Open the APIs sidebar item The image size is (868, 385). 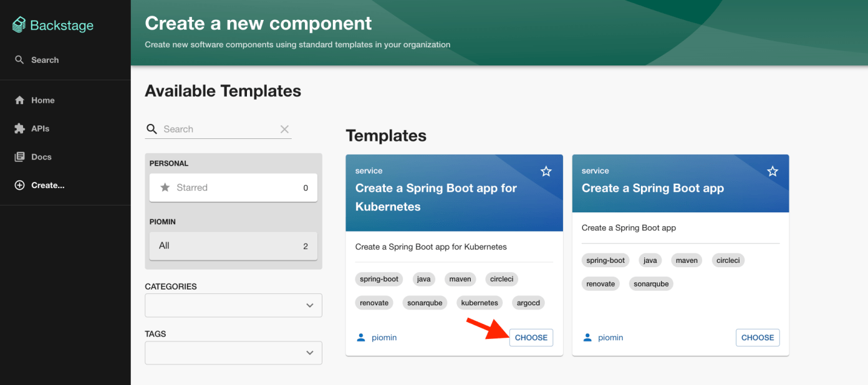(65, 128)
